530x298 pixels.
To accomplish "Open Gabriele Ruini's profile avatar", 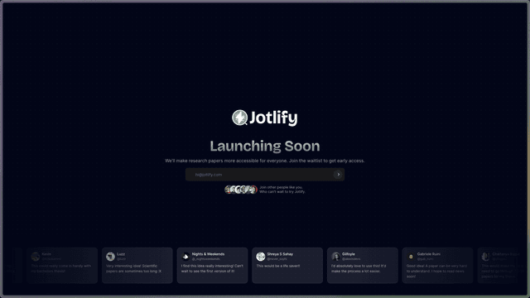I will (x=411, y=257).
